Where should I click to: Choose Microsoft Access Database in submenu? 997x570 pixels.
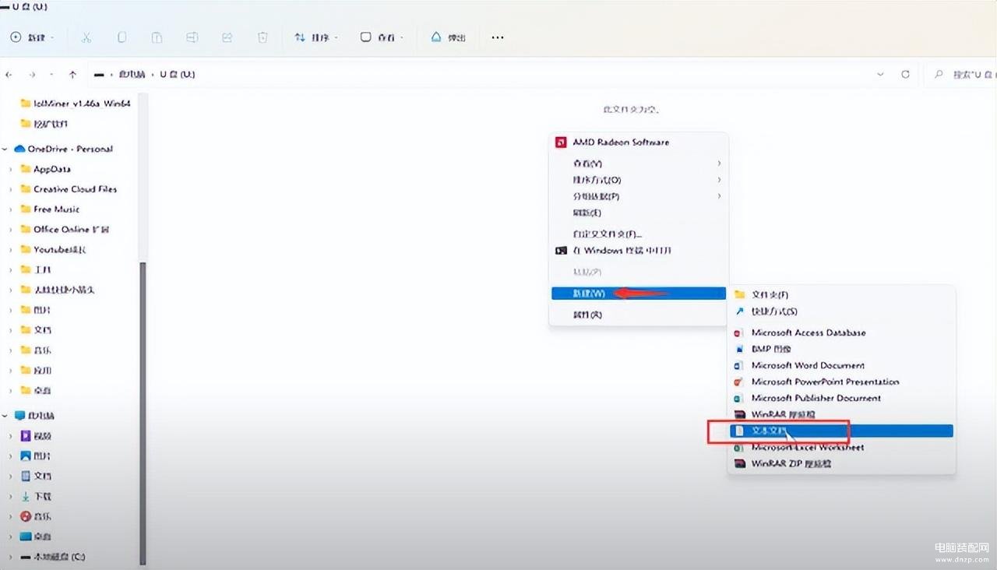pyautogui.click(x=841, y=332)
